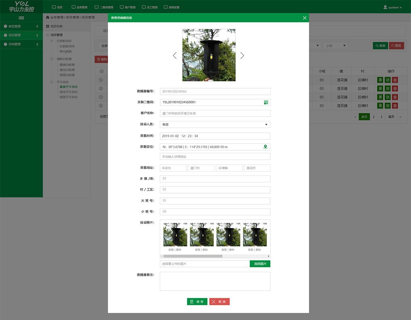411x320 pixels.
Task: Collapse the 红蚂蚁消杀 tree node
Action: pyautogui.click(x=52, y=41)
